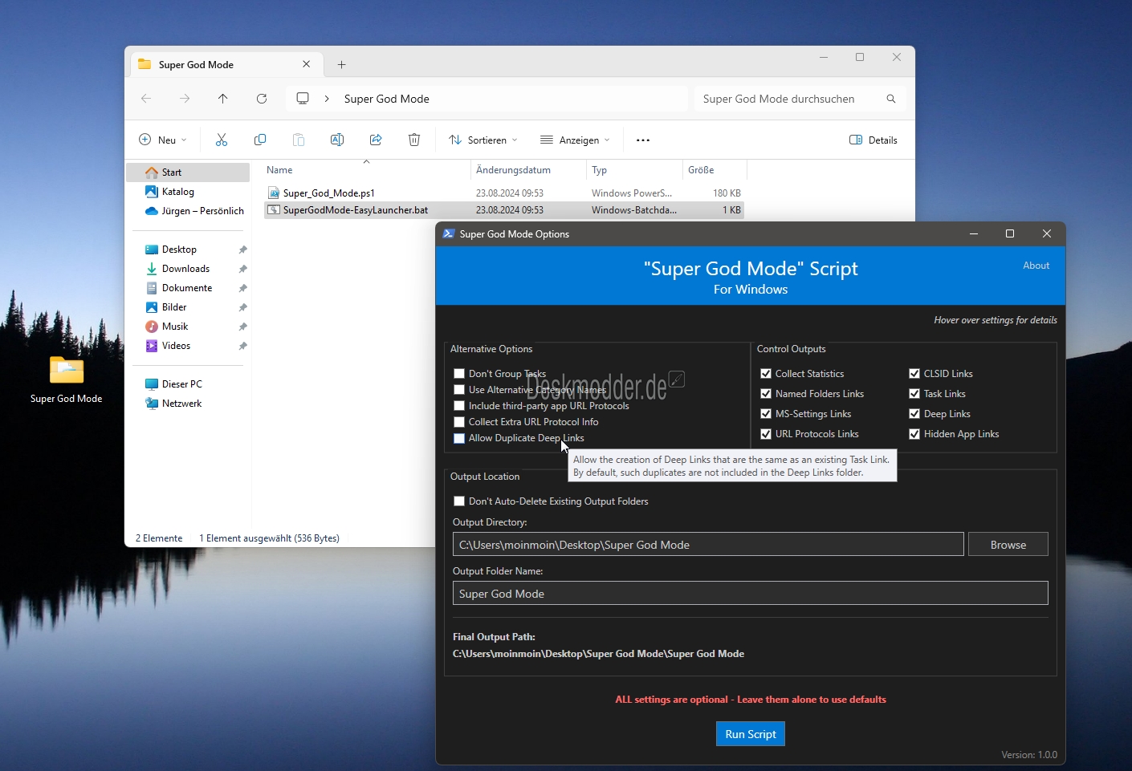Screen dimensions: 1132x771
Task: Enable Include third-party app URL Protocols
Action: tap(459, 406)
